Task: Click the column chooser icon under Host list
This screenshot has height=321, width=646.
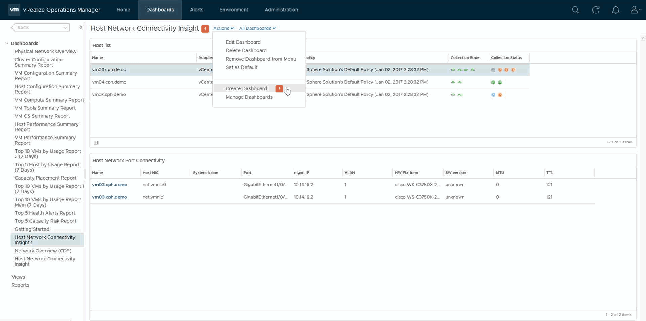Action: [x=96, y=143]
